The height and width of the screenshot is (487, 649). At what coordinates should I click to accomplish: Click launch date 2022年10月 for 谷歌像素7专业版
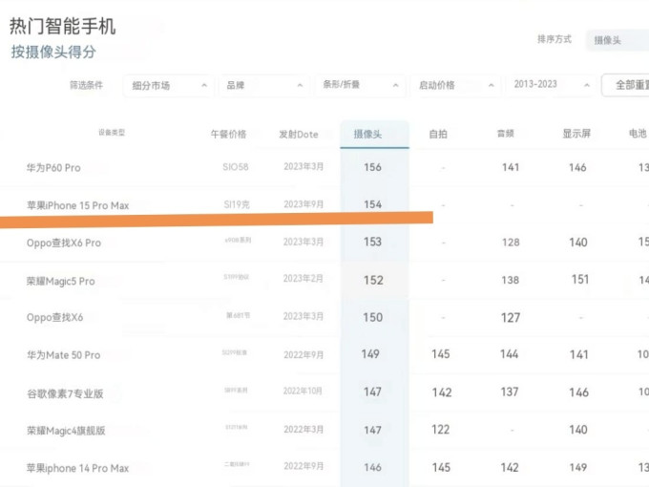303,392
